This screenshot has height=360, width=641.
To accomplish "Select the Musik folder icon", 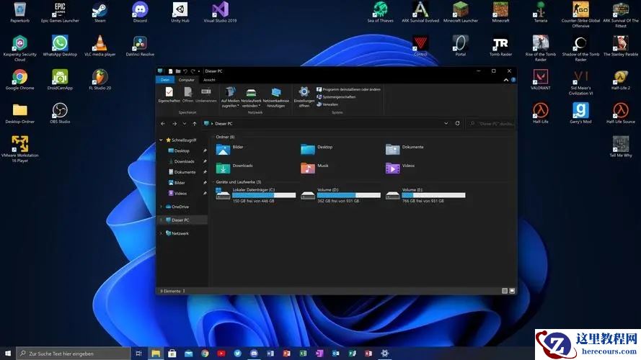I will coord(307,168).
